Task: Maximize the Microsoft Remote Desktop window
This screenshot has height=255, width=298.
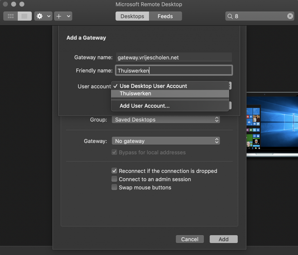Action: click(22, 4)
